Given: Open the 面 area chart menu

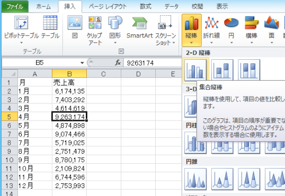Looking at the screenshot, I should point(272,30).
